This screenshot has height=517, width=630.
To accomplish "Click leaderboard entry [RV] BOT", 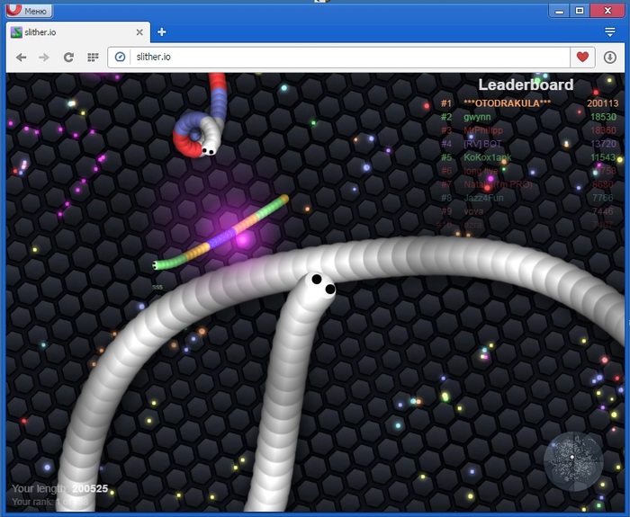I will click(x=482, y=144).
